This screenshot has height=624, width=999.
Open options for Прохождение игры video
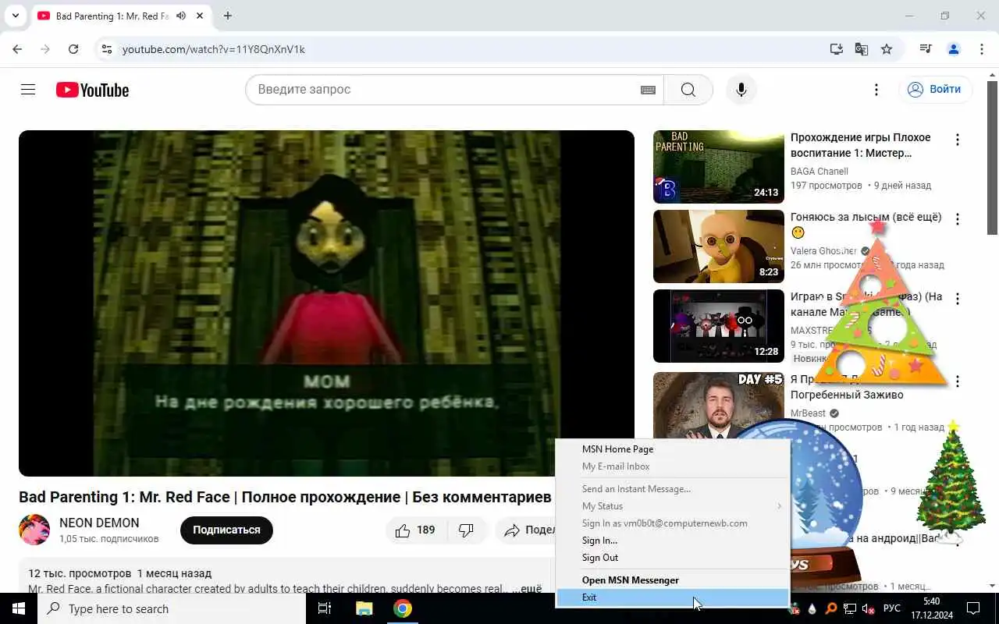tap(958, 140)
